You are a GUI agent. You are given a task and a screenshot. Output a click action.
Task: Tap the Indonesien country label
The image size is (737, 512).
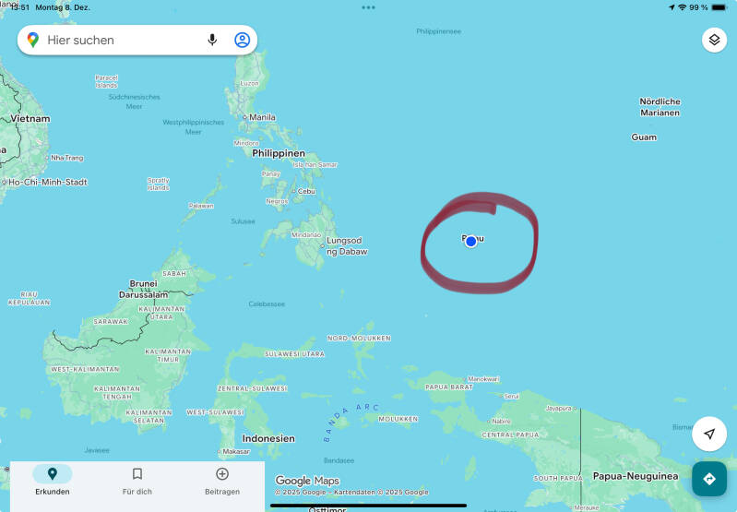pos(268,438)
